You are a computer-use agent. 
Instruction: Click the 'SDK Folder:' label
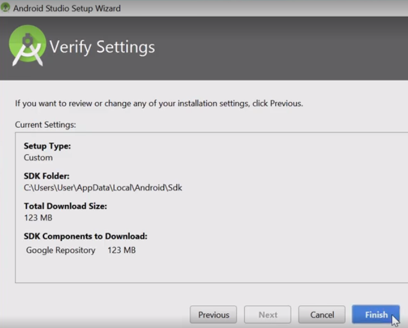[47, 176]
